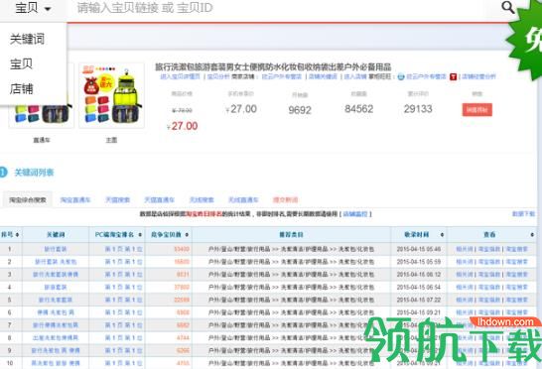542x369 pixels.
Task: Sort by 序号 column arrow icon
Action: tap(17, 235)
